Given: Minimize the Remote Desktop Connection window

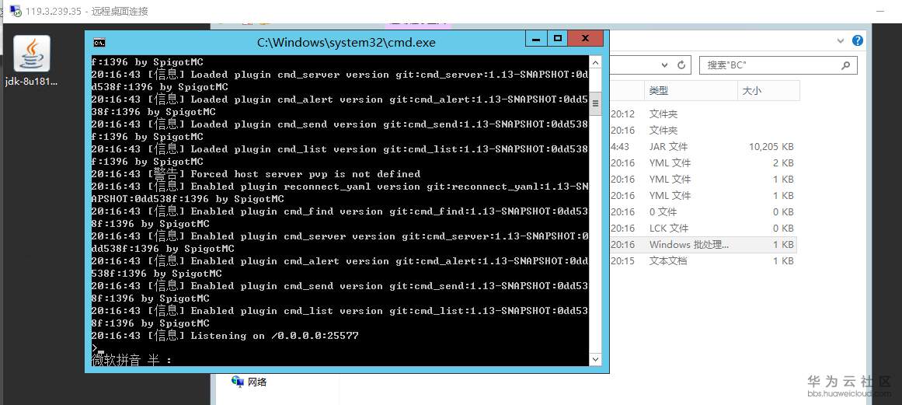Looking at the screenshot, I should (x=880, y=10).
